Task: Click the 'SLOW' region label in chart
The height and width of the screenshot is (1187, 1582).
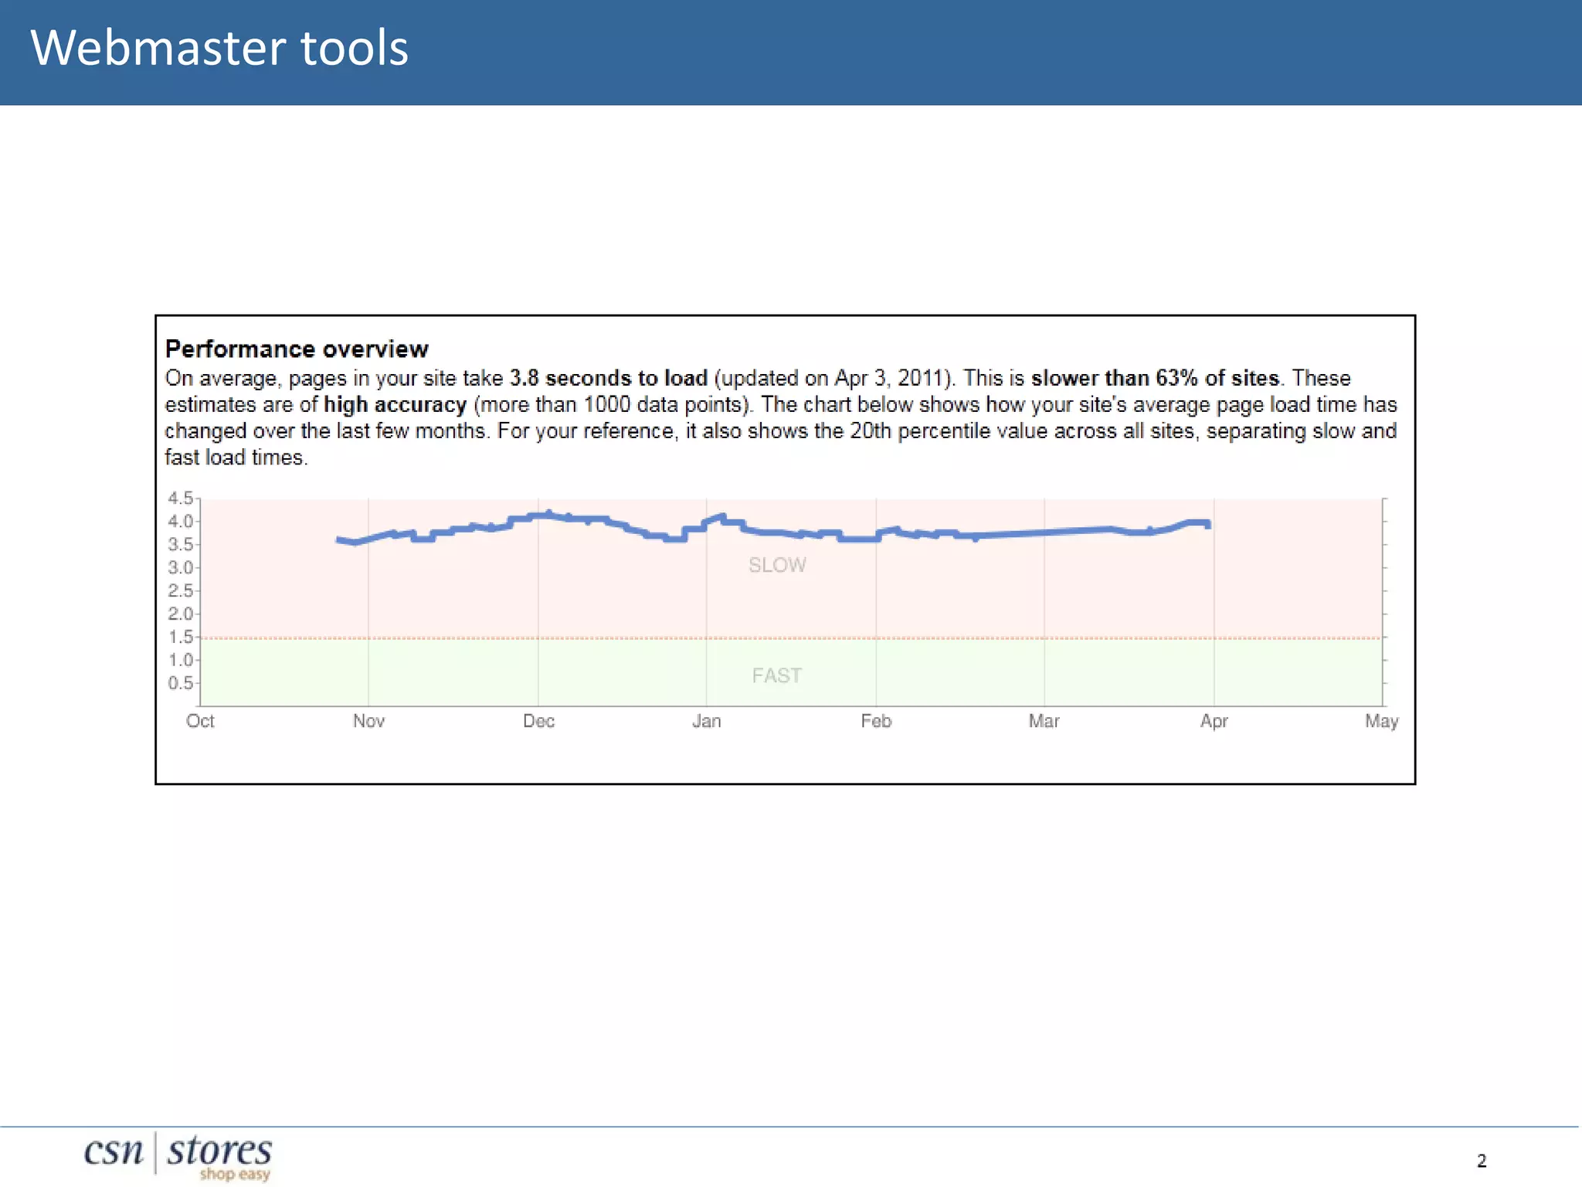Action: (x=777, y=565)
